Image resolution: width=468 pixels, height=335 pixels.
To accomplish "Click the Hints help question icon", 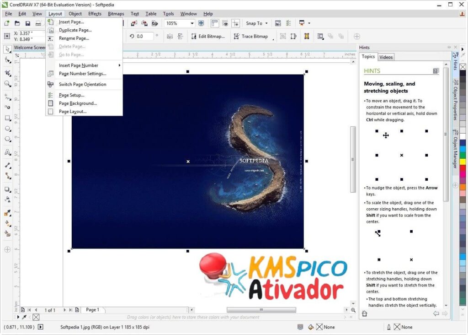I will point(436,71).
